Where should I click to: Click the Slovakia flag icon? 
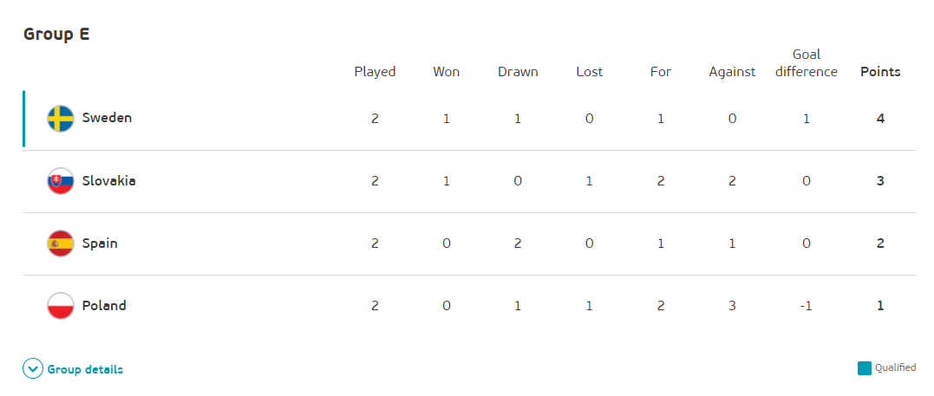point(61,181)
